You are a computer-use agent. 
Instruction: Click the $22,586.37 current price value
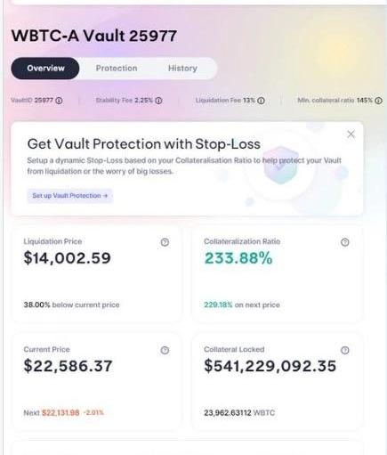pos(68,366)
